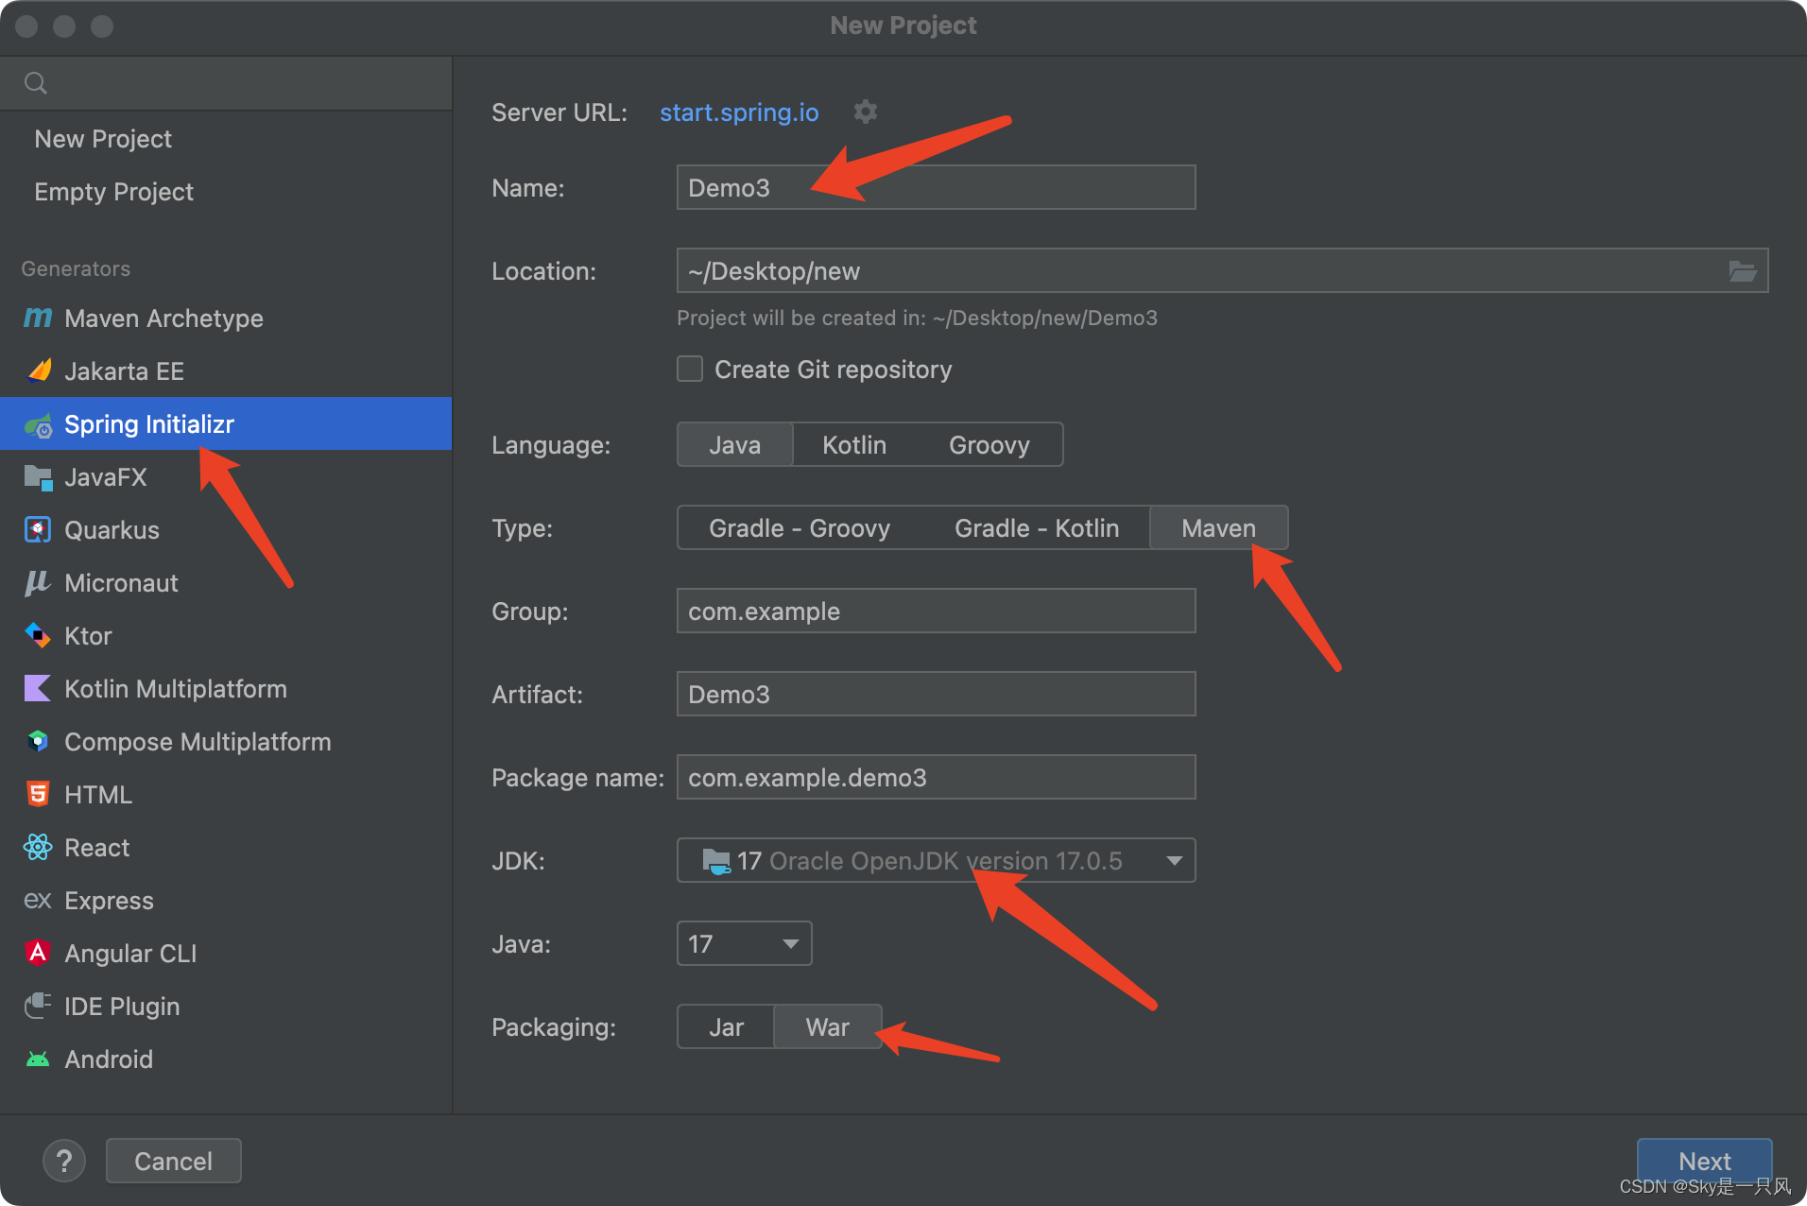Open start.spring.io server URL link

pyautogui.click(x=739, y=112)
